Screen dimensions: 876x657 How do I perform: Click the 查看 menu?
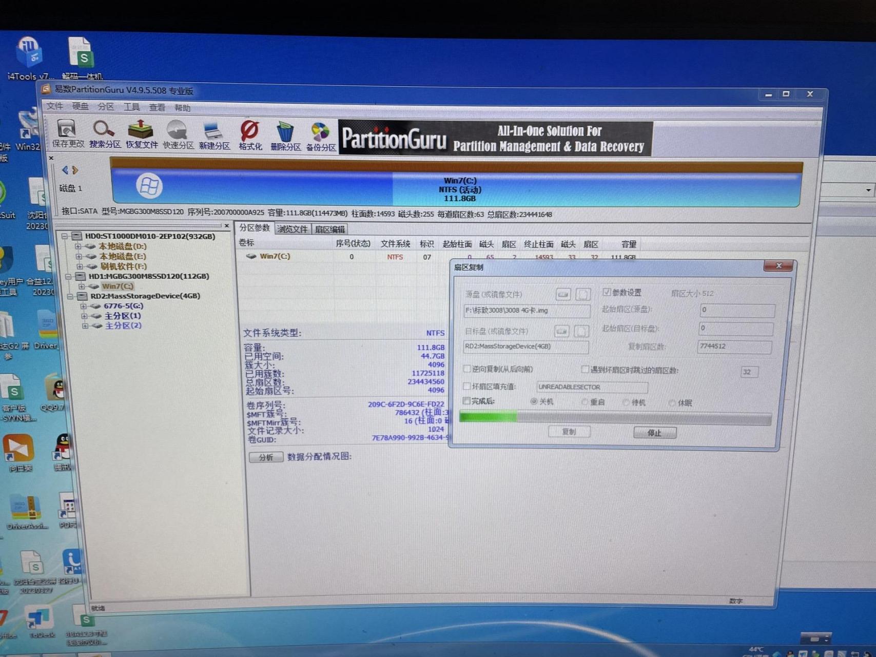pyautogui.click(x=157, y=107)
